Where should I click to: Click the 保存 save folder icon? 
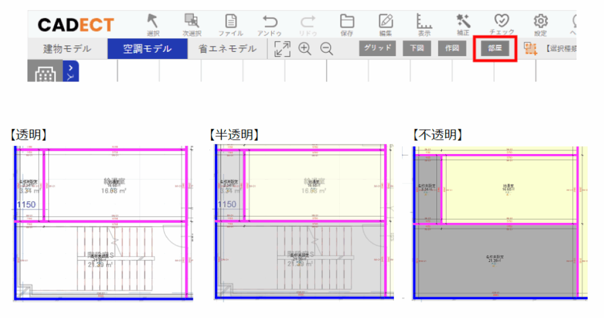(x=347, y=22)
